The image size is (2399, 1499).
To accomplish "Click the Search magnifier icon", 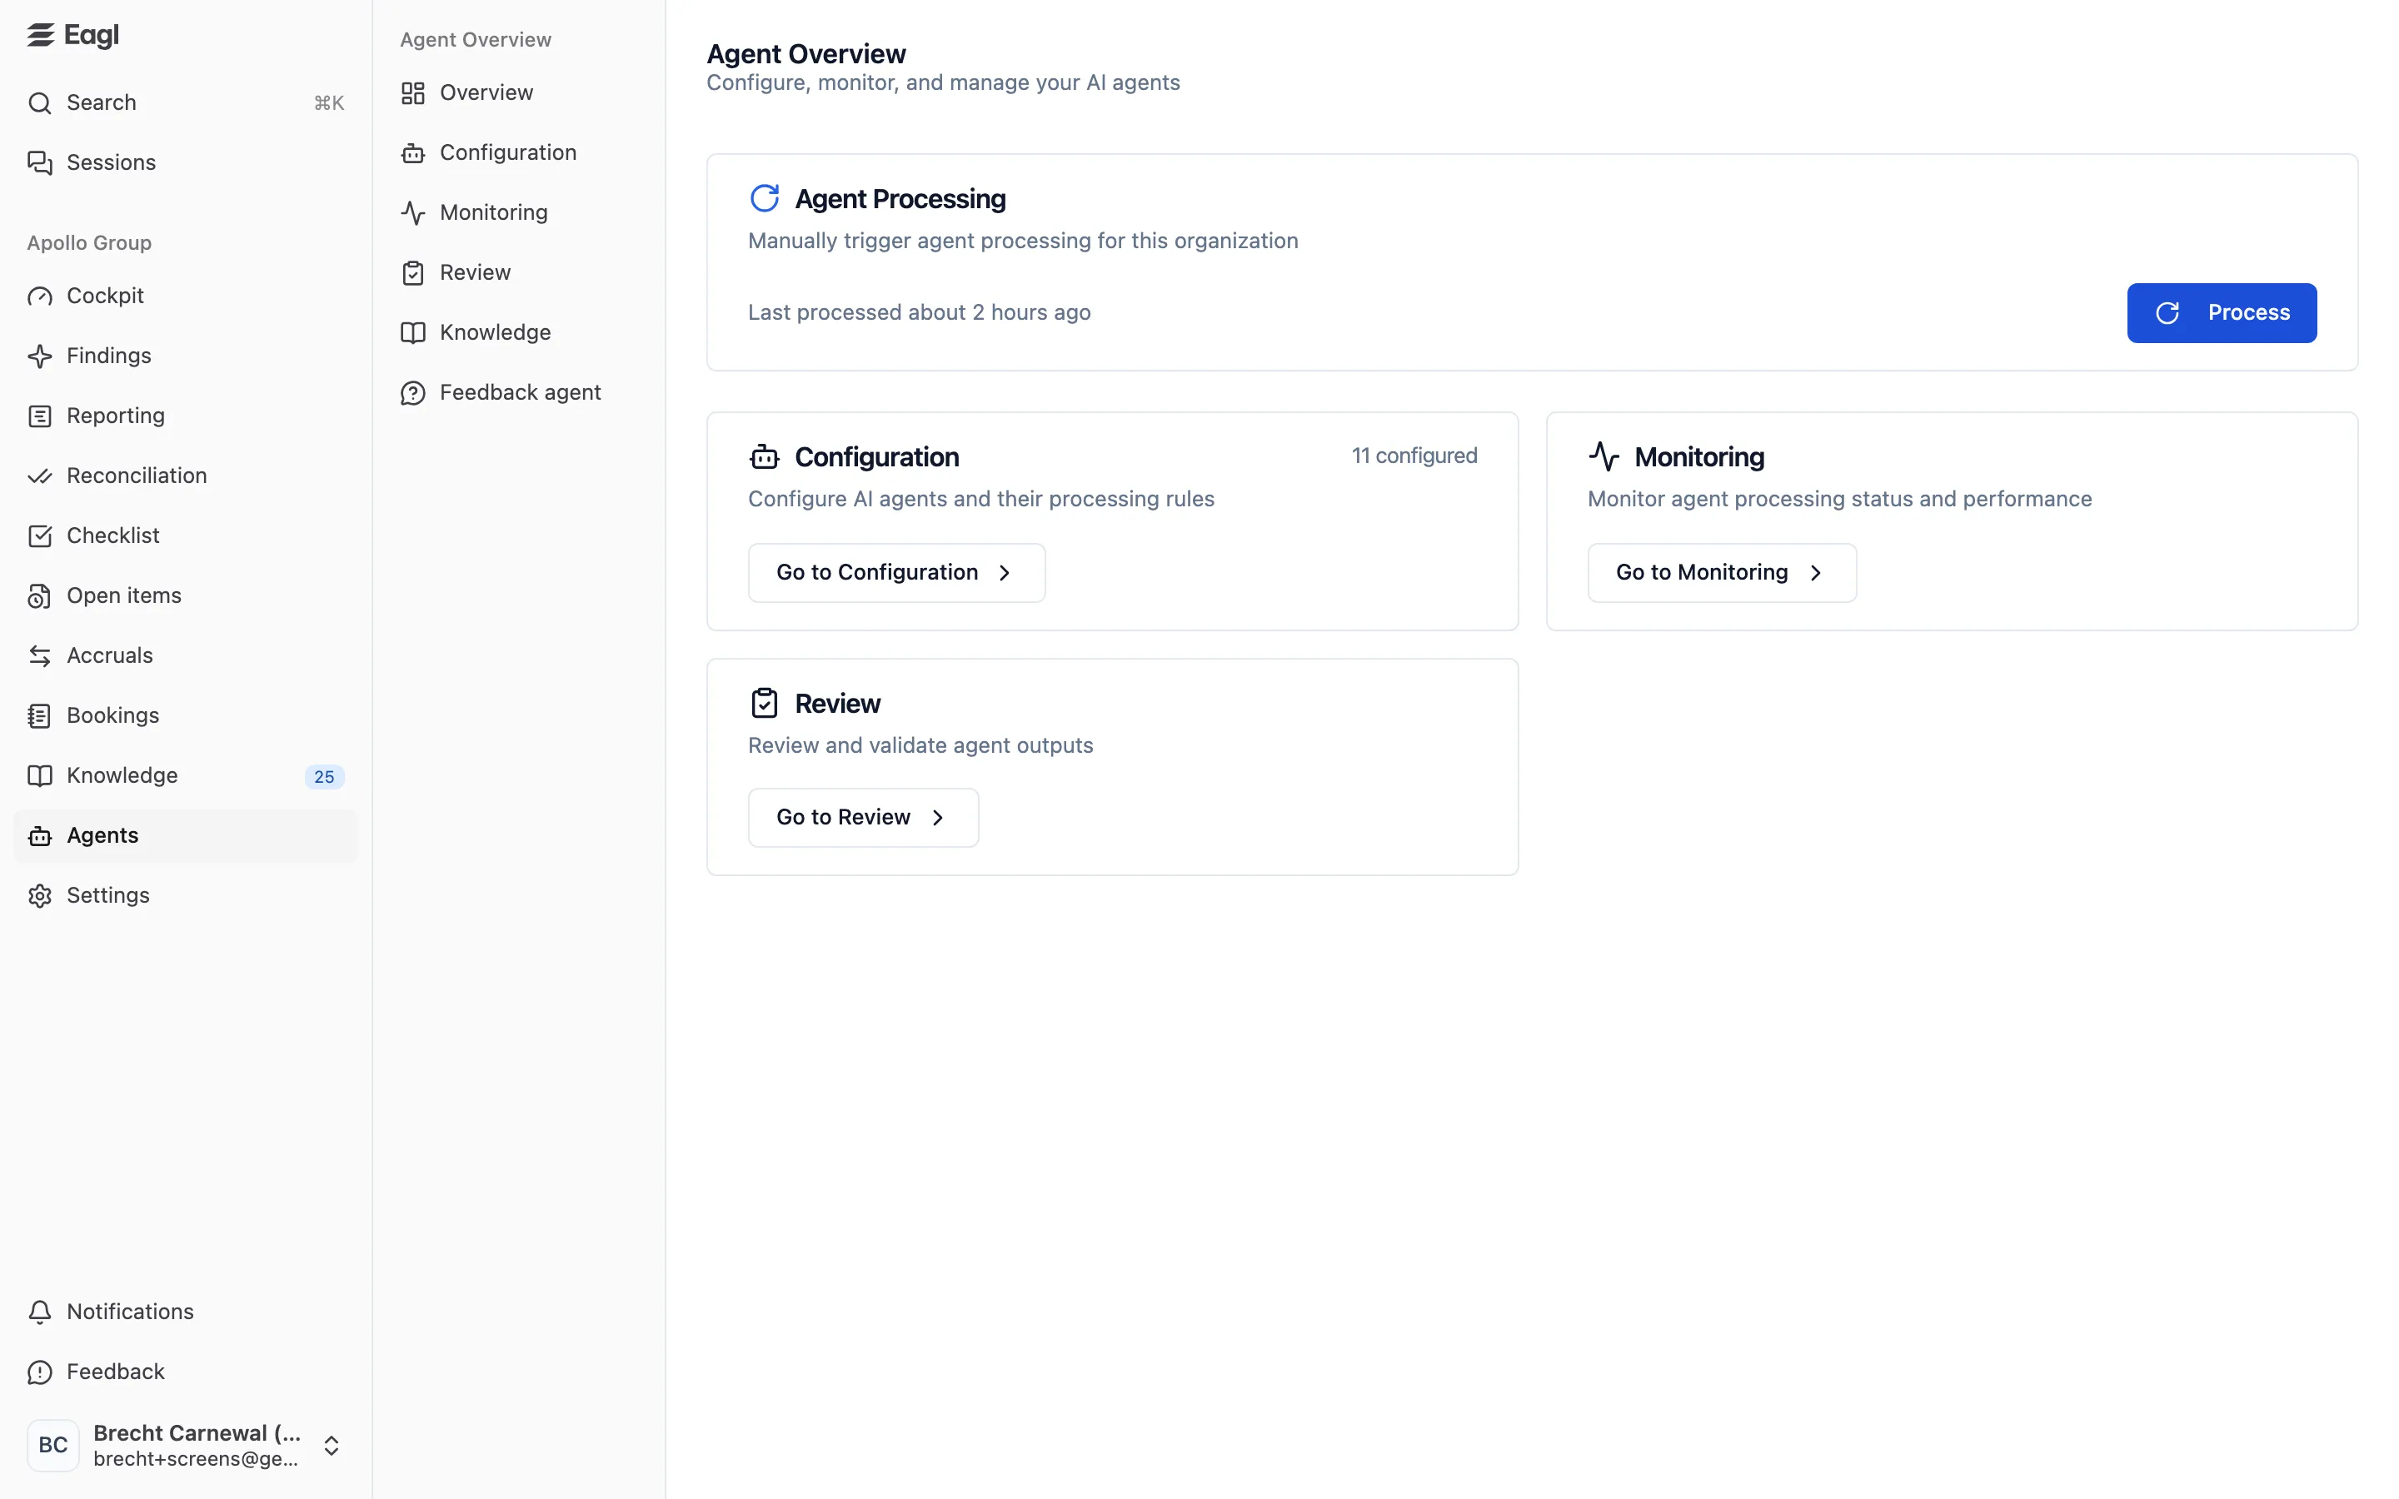I will [x=40, y=103].
